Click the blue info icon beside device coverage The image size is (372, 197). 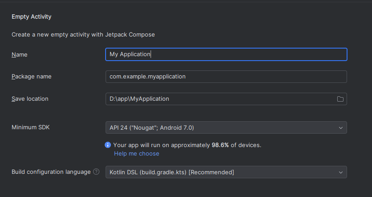[108, 145]
